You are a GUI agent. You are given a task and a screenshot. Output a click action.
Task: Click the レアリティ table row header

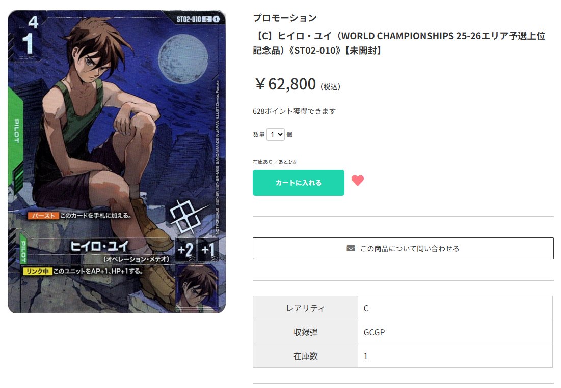(x=304, y=308)
